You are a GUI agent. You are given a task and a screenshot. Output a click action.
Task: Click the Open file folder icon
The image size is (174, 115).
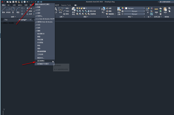10,2
